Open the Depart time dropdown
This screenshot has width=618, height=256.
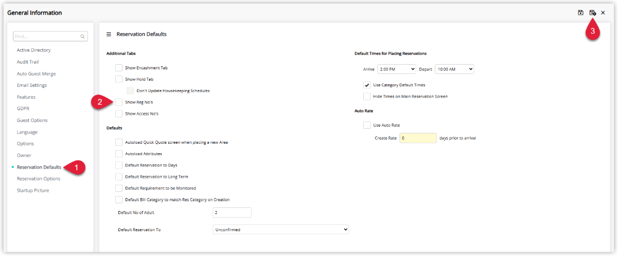click(455, 69)
